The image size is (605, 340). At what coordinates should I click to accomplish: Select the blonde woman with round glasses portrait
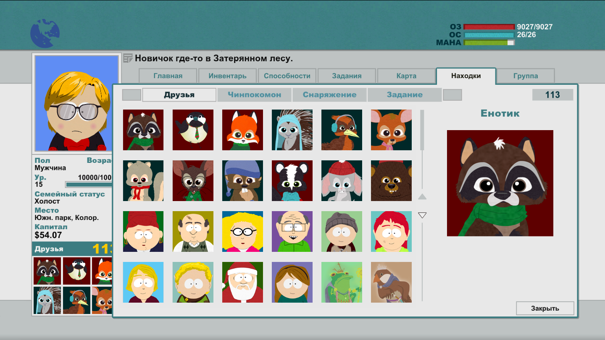pyautogui.click(x=242, y=232)
